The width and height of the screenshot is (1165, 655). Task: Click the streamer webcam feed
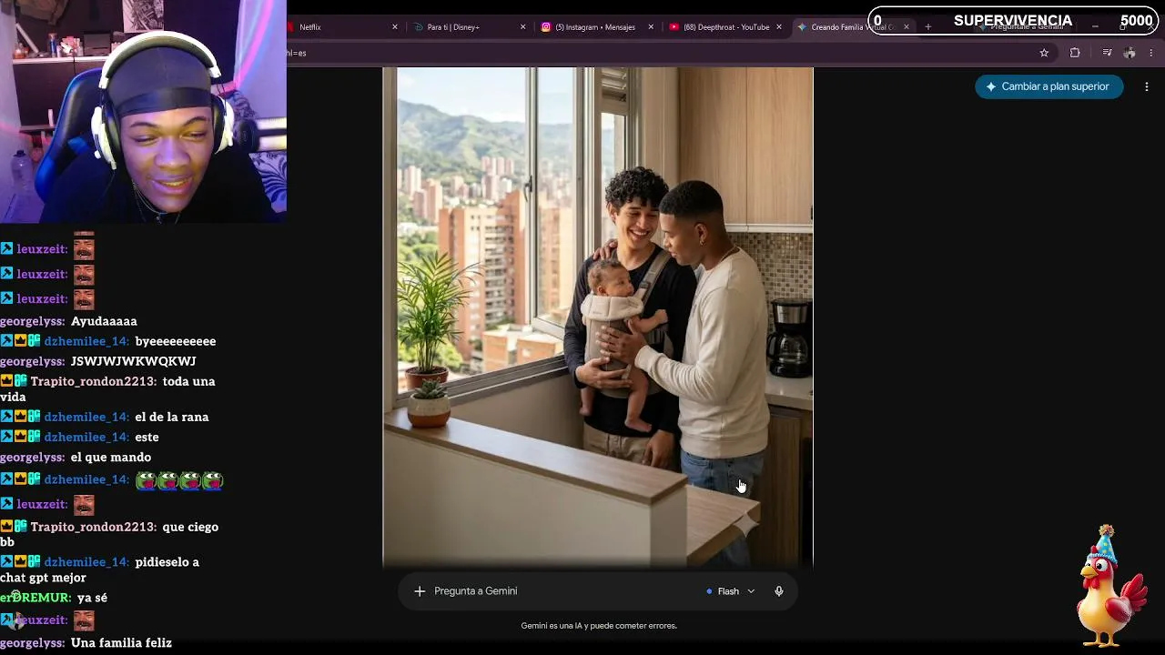pyautogui.click(x=143, y=111)
